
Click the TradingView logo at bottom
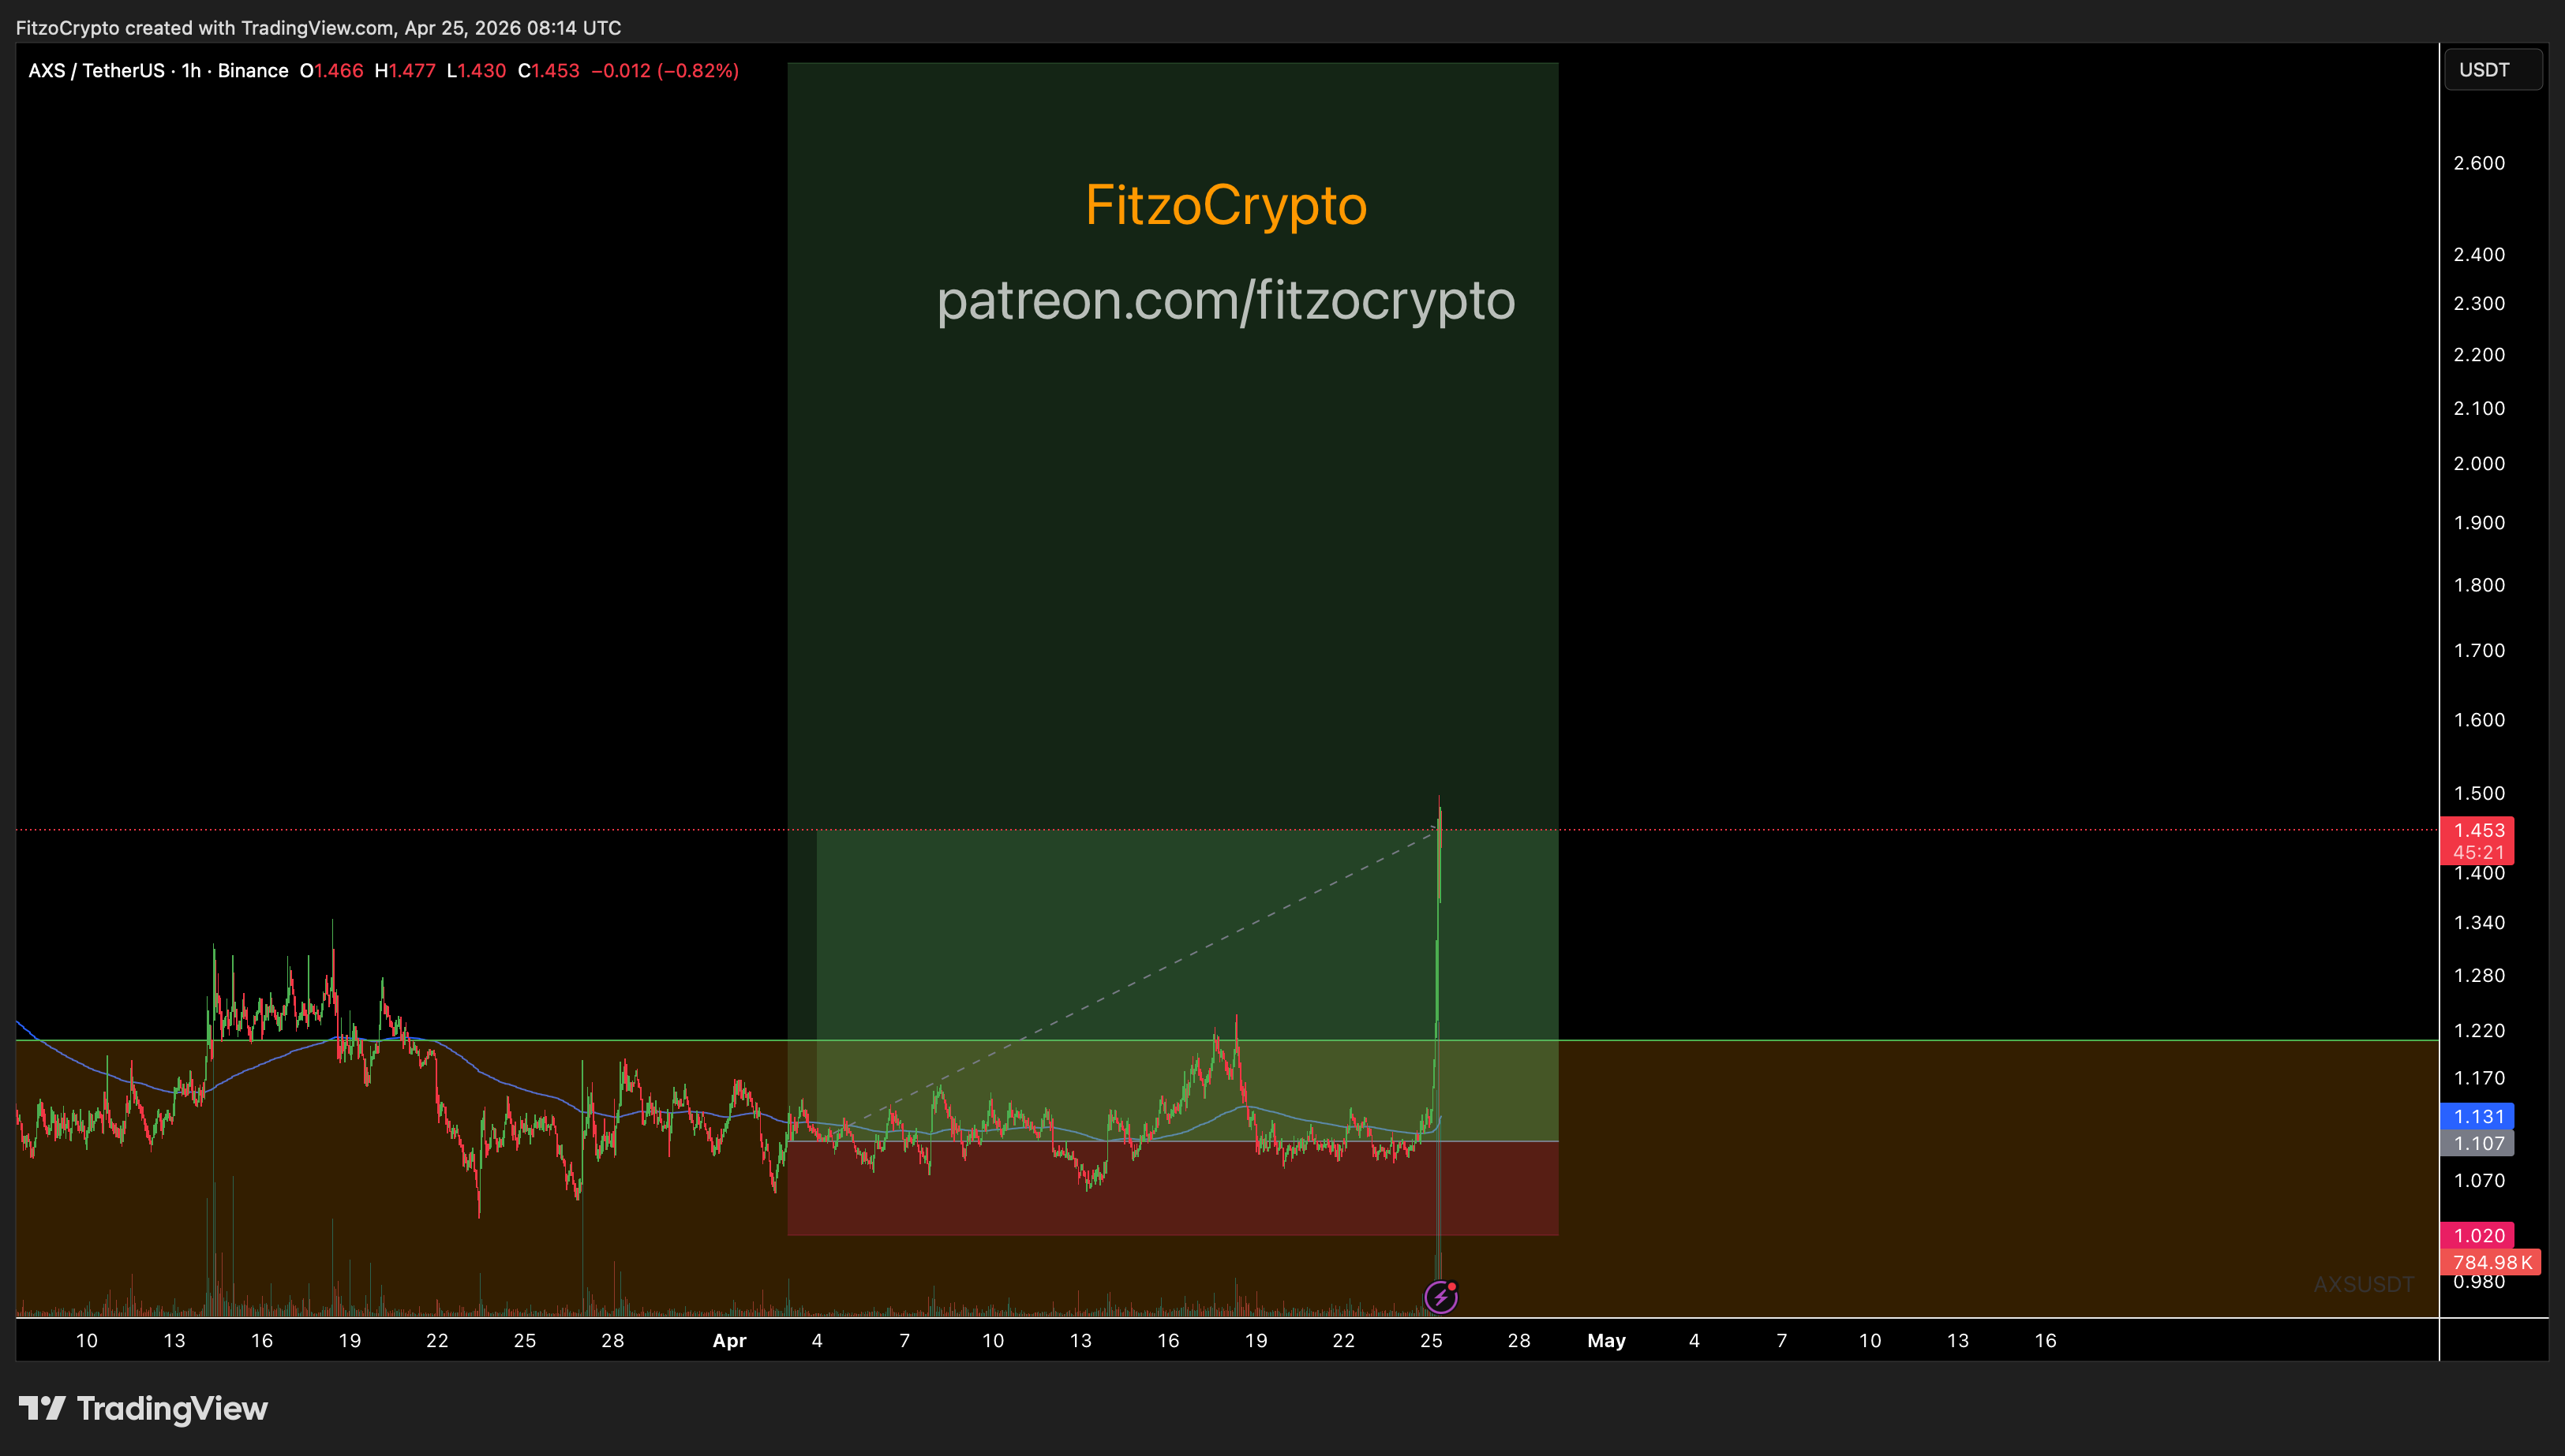coord(143,1408)
